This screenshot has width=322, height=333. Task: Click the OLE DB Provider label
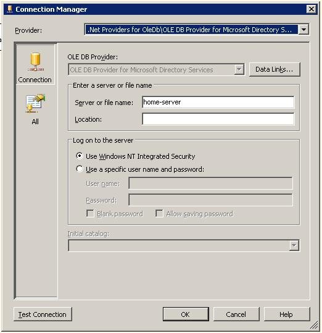[x=93, y=57]
